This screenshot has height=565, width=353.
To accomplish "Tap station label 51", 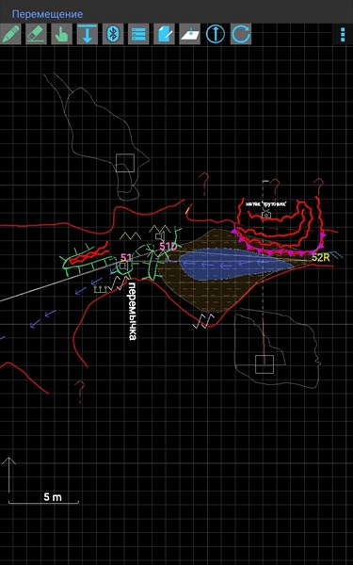I will tap(126, 257).
